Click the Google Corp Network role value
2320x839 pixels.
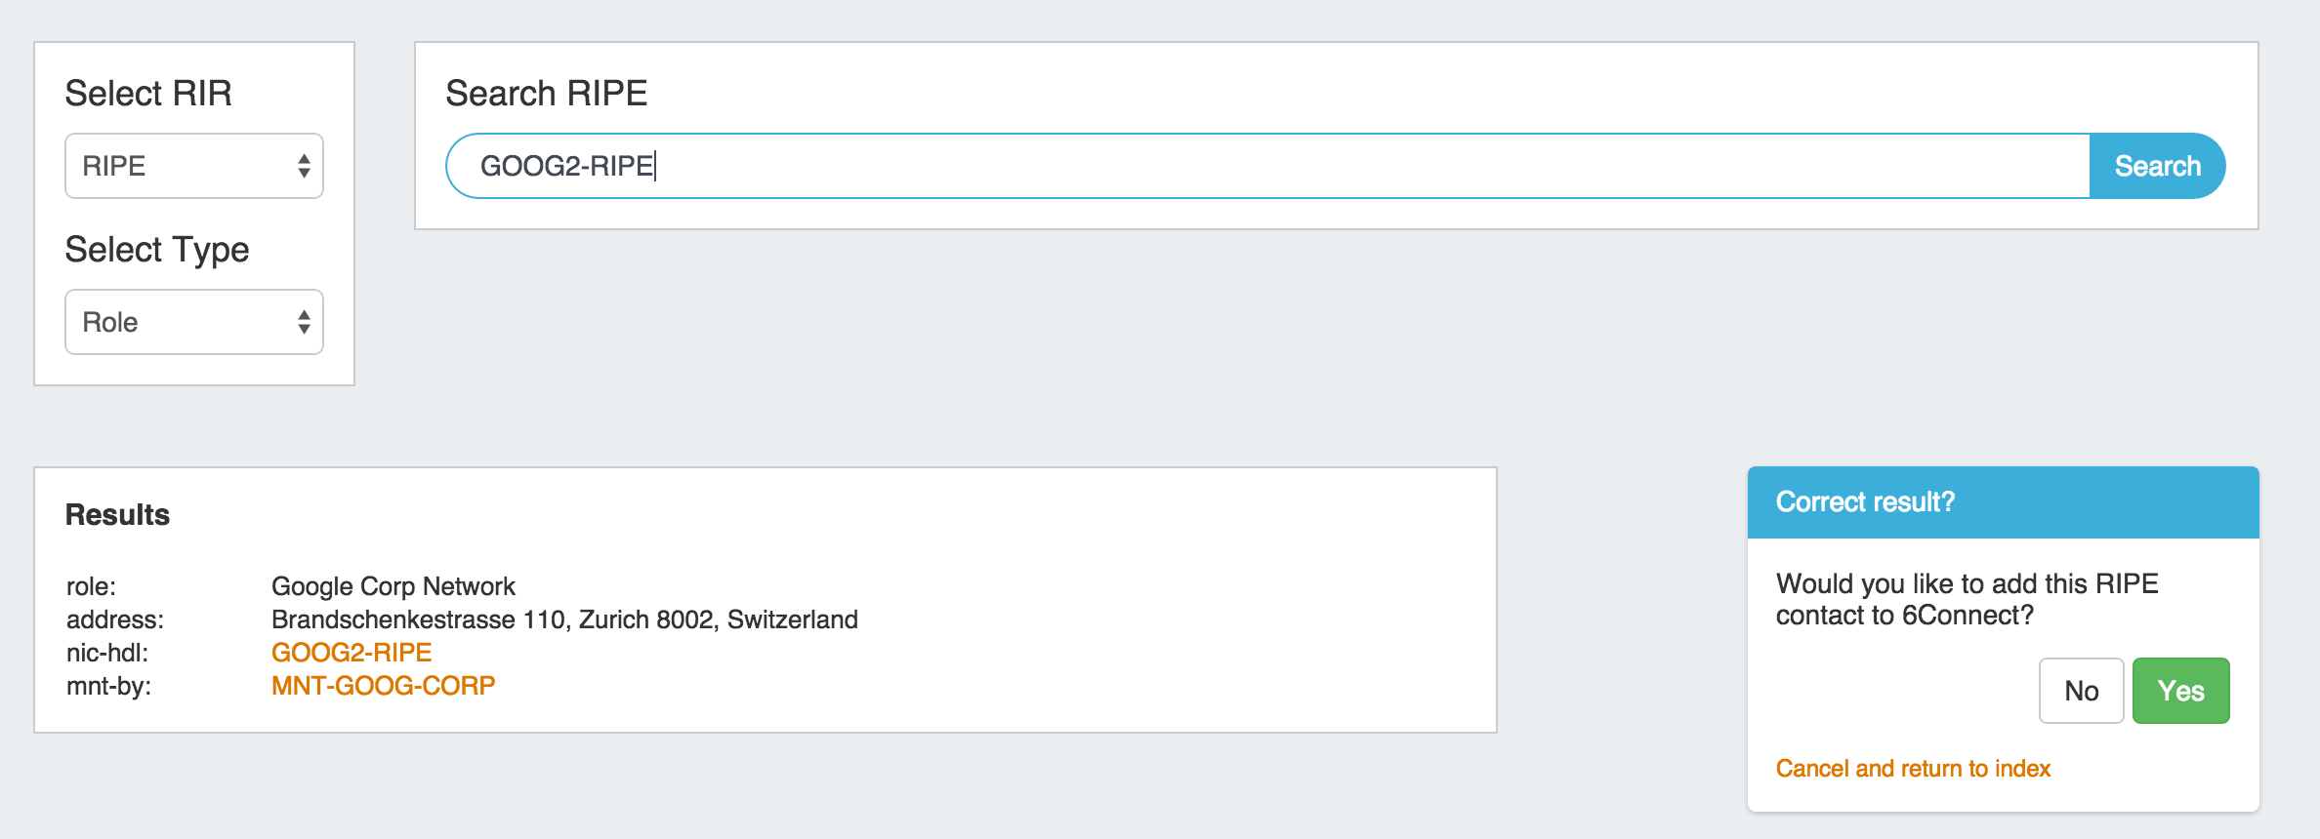[393, 586]
